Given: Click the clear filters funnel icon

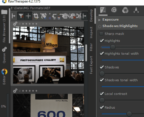Looking at the screenshot, I should (x=21, y=16).
